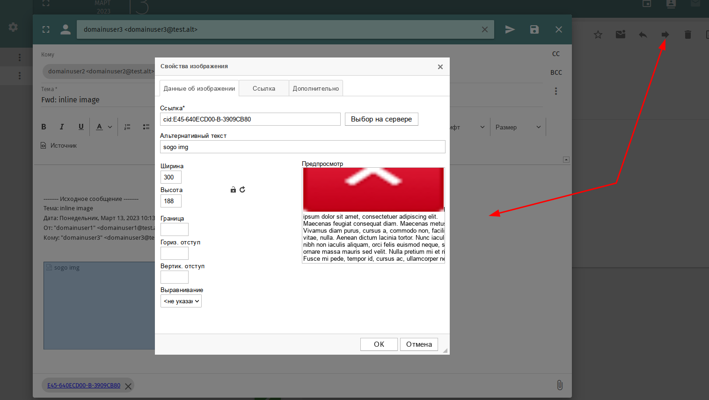Click the send message paper plane icon

point(510,29)
